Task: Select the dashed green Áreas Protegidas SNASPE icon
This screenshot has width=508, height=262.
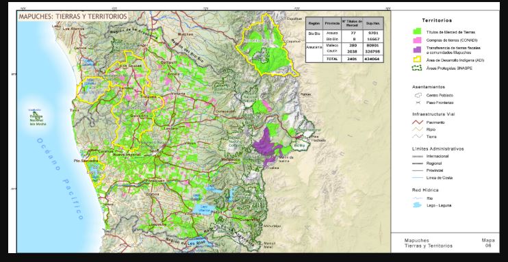Action: (417, 68)
